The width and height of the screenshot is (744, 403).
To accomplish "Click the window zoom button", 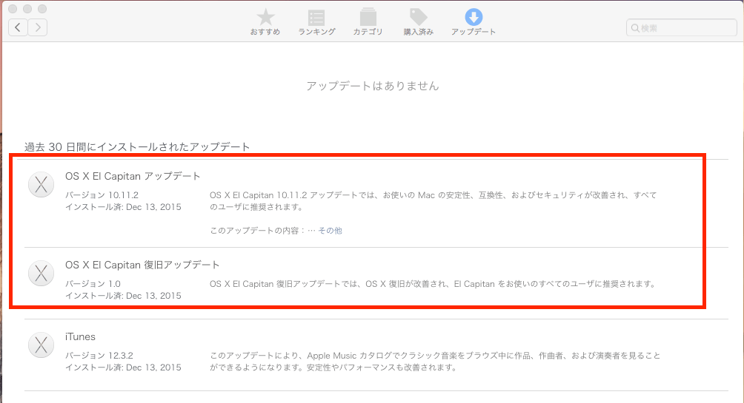I will pyautogui.click(x=42, y=9).
